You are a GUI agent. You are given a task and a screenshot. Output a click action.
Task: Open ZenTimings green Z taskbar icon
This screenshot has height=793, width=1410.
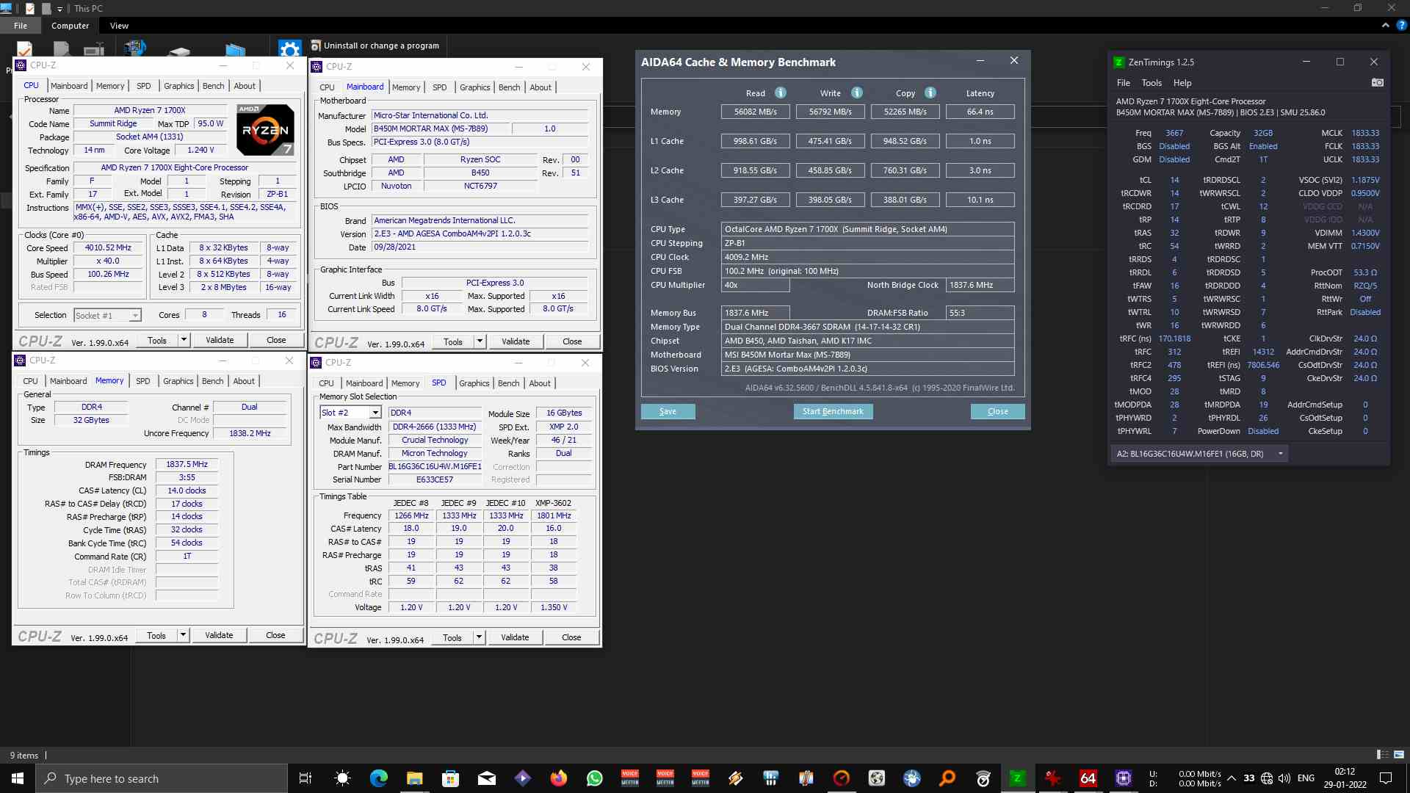point(1018,778)
